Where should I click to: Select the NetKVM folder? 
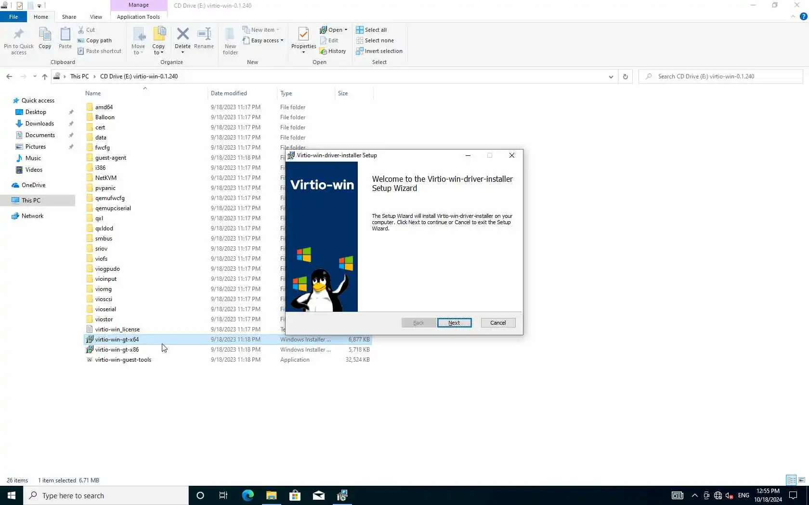pyautogui.click(x=105, y=178)
